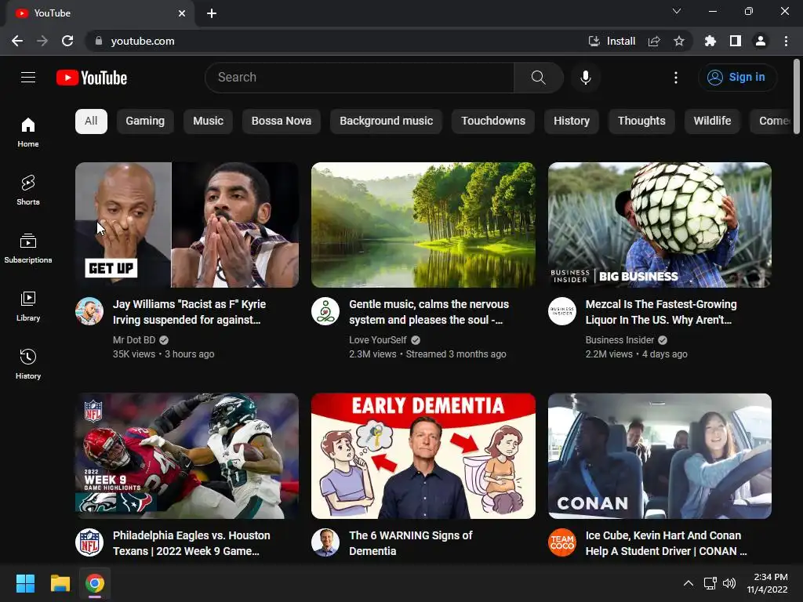This screenshot has width=803, height=602.
Task: Open the volume control in tray
Action: (x=729, y=583)
